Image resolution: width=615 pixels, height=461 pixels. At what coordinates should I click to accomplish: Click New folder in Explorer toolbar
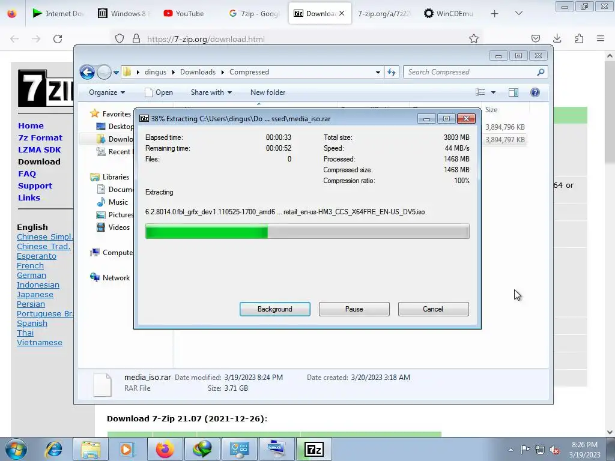click(268, 92)
